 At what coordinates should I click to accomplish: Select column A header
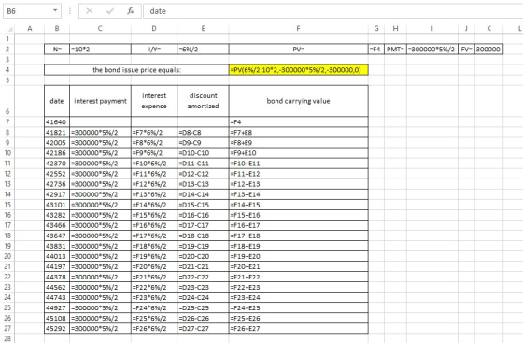click(x=30, y=29)
